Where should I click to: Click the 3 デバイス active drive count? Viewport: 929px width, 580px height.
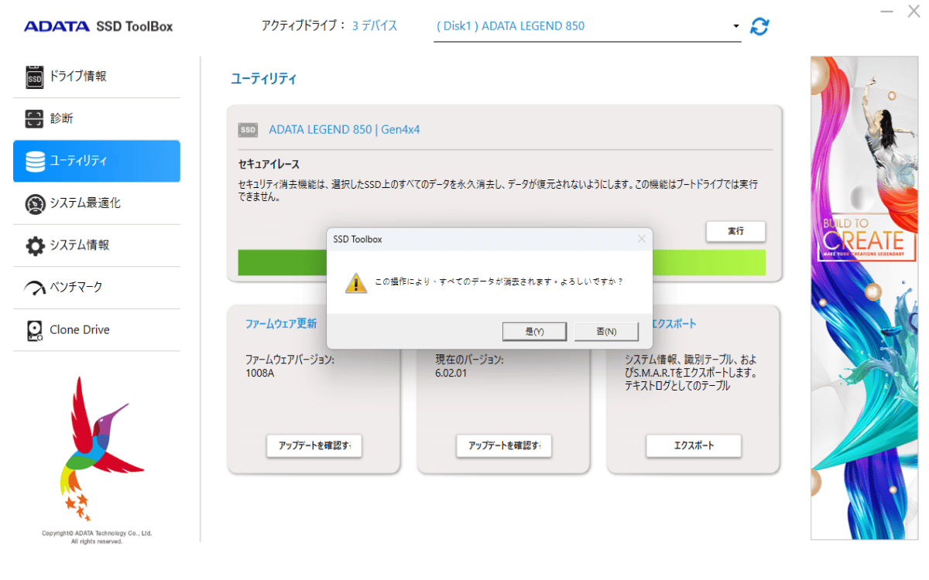(375, 26)
